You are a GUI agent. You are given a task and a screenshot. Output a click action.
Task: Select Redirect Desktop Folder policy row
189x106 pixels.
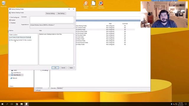105,29
